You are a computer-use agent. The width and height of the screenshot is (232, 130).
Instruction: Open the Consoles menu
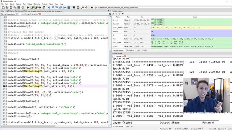click(37, 4)
